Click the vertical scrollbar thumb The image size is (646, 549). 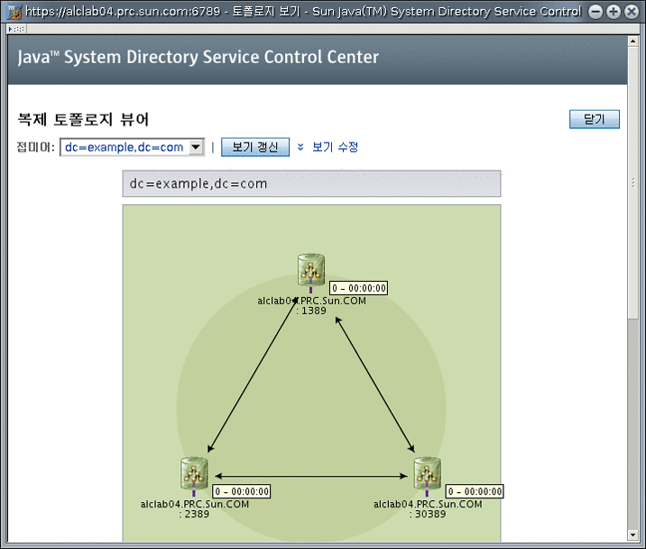pyautogui.click(x=632, y=182)
